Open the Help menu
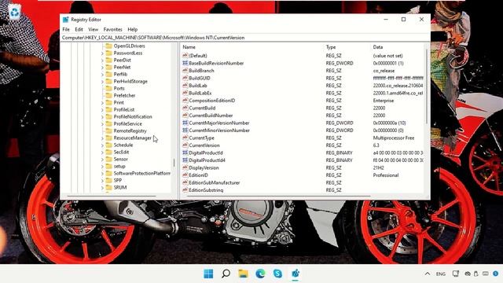503x283 pixels. 133,29
